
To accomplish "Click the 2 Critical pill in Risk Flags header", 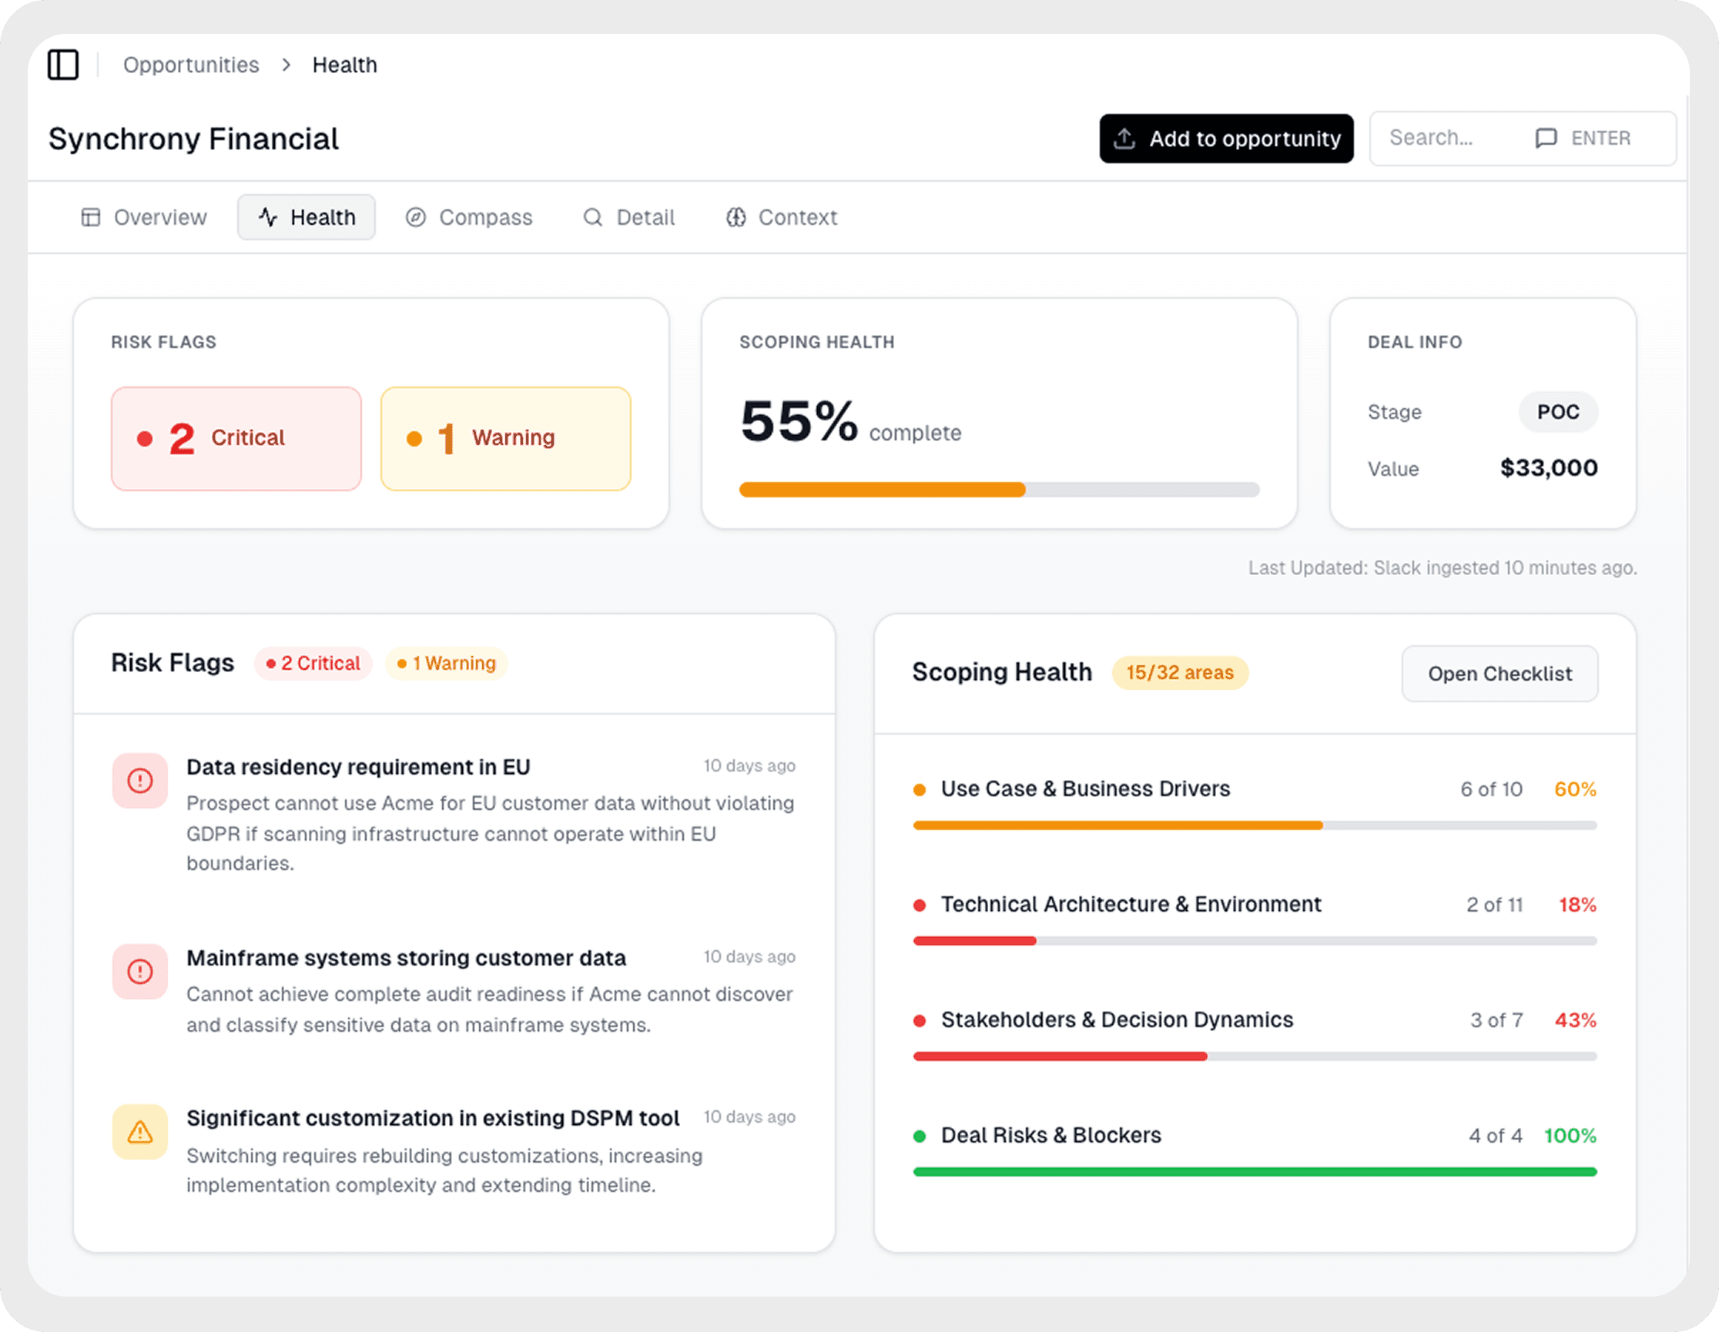I will click(x=313, y=663).
